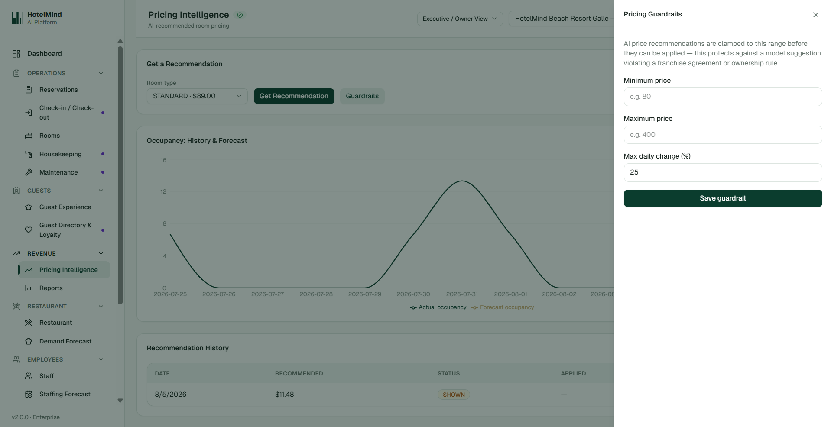The height and width of the screenshot is (427, 831).
Task: Click the Reservations icon in sidebar
Action: 29,90
